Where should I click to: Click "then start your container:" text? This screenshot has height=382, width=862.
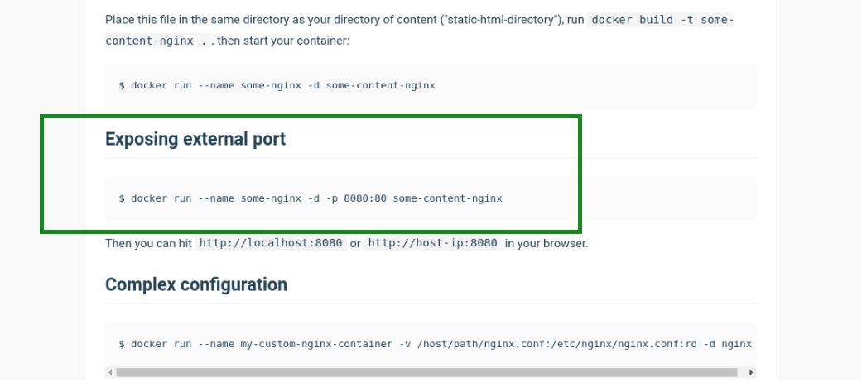click(x=283, y=40)
